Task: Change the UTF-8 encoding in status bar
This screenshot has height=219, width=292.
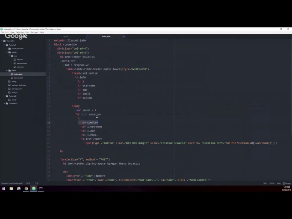Action: coord(272,183)
